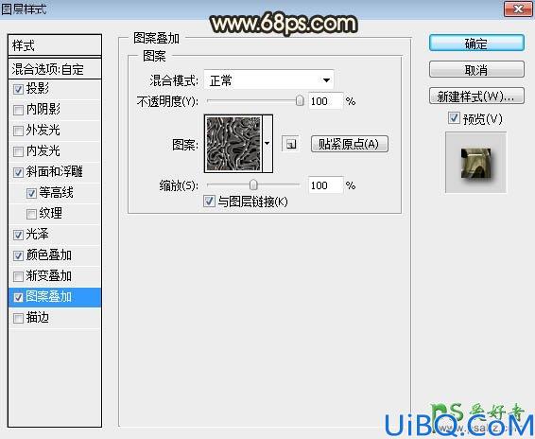Open 投影 settings row
The width and height of the screenshot is (535, 439).
(x=55, y=89)
